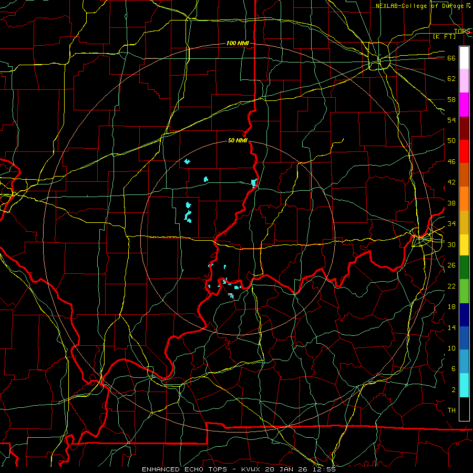The width and height of the screenshot is (473, 473).
Task: Click legend value 14
Action: 451,327
